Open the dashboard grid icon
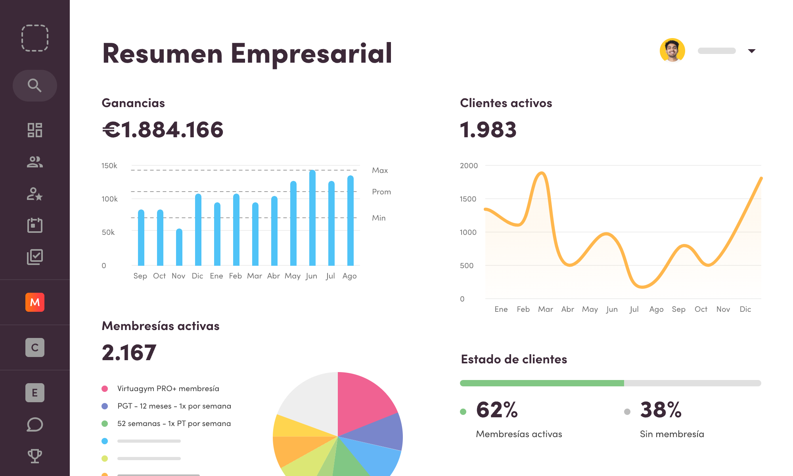This screenshot has height=476, width=793. (35, 130)
